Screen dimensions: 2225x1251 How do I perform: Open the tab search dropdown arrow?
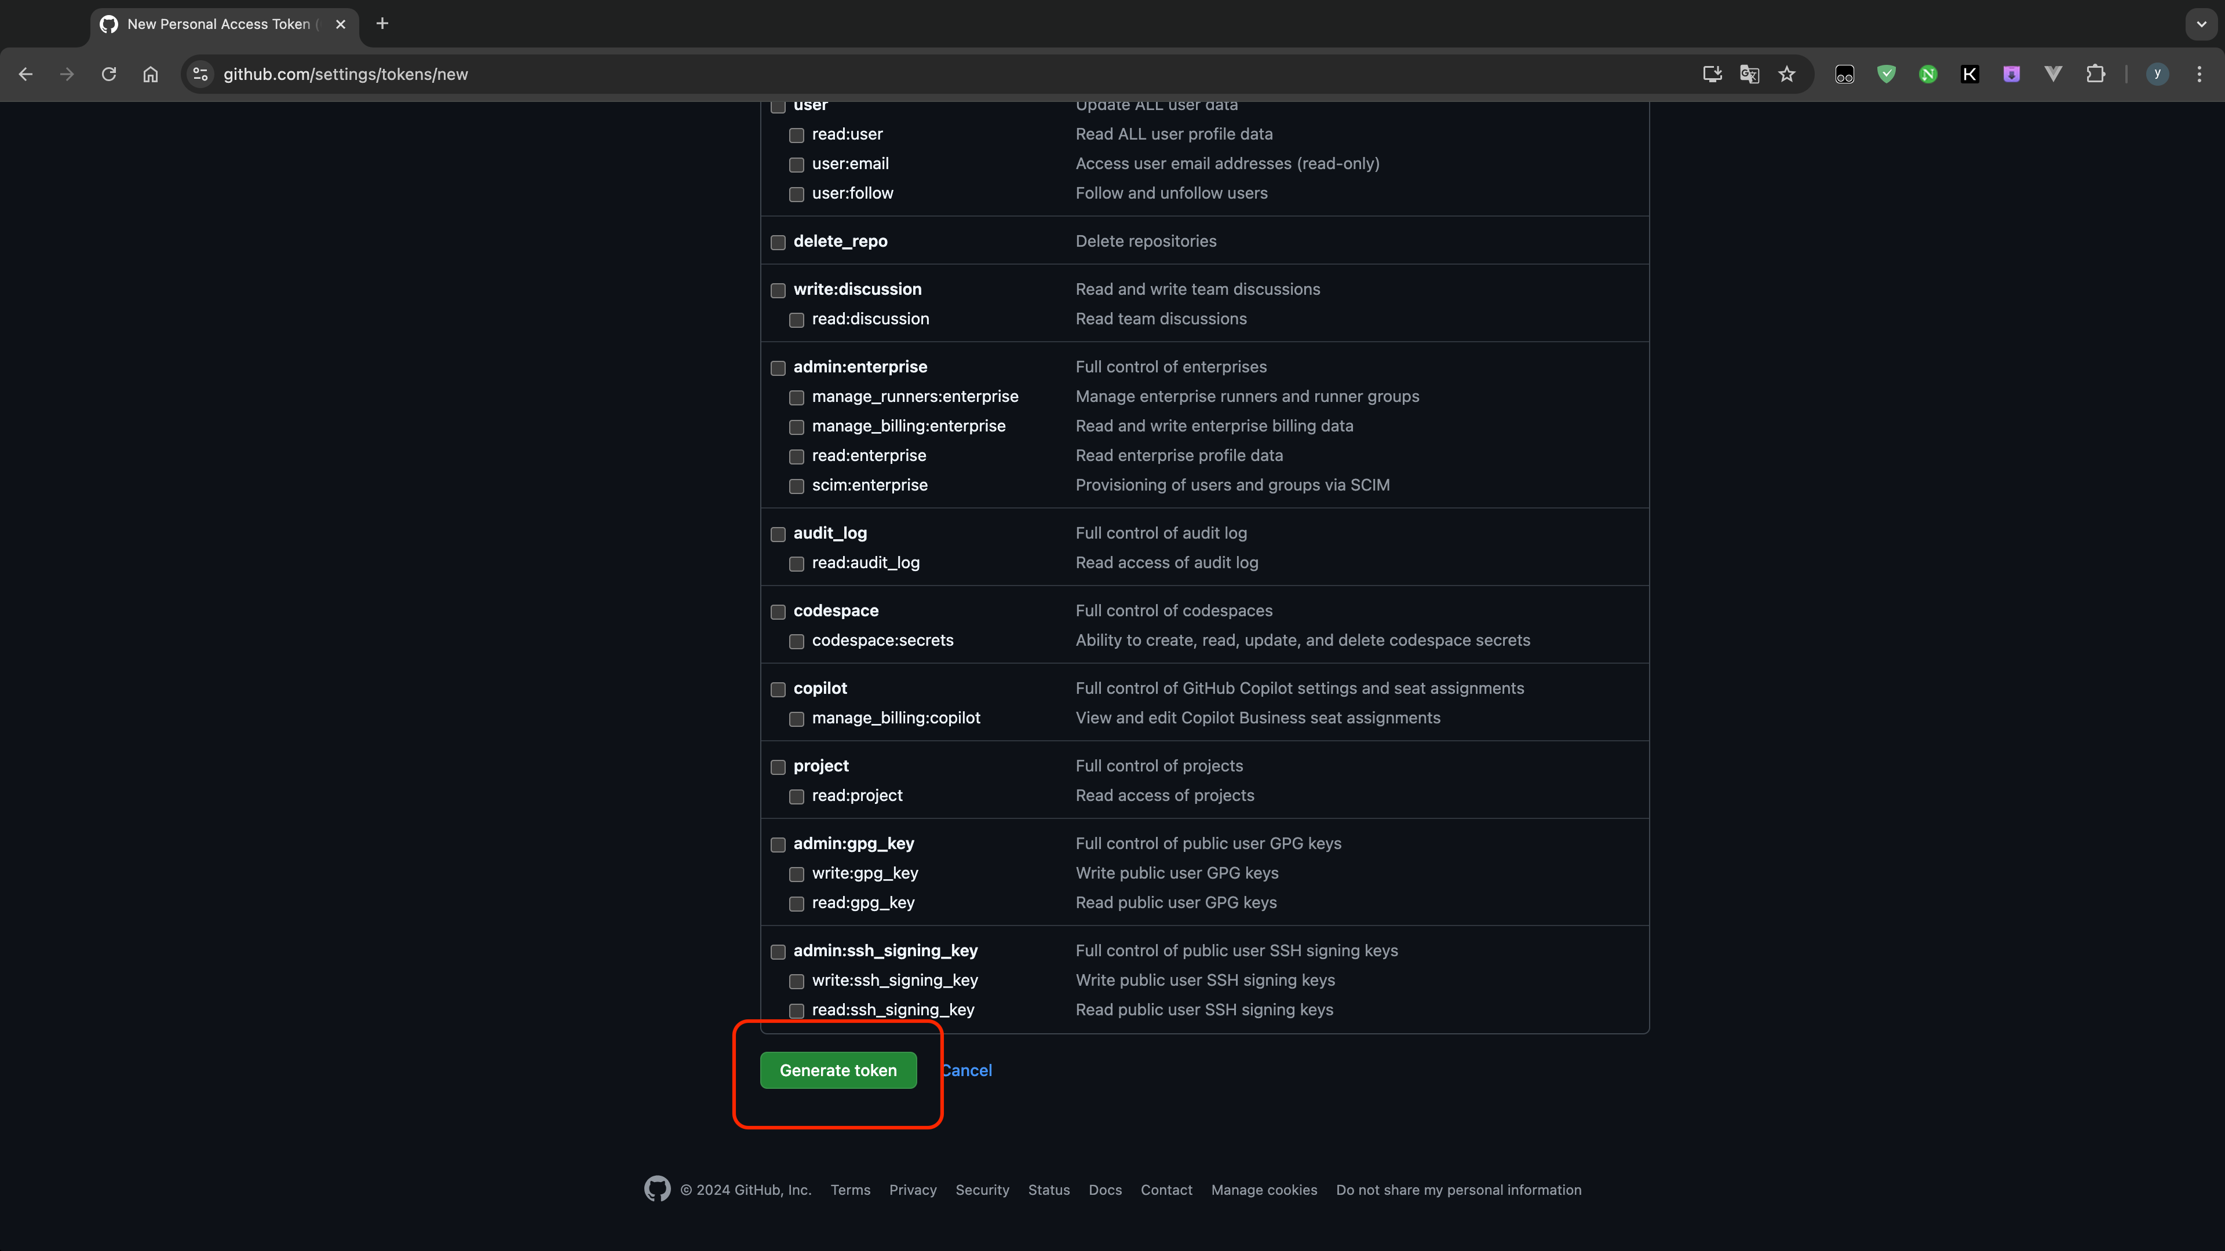(x=2201, y=24)
